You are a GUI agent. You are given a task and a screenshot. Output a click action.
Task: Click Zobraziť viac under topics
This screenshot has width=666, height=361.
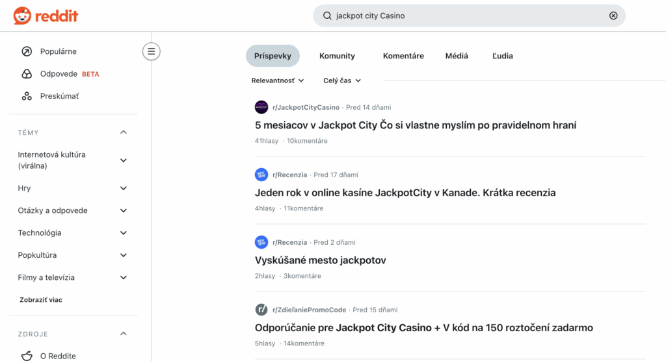[41, 300]
